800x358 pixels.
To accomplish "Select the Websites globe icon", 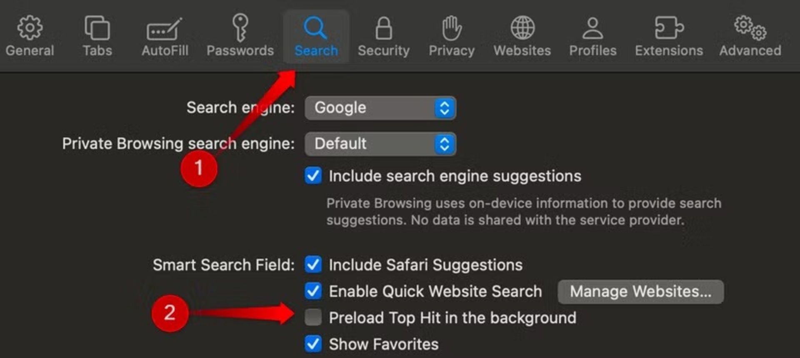I will click(x=522, y=28).
